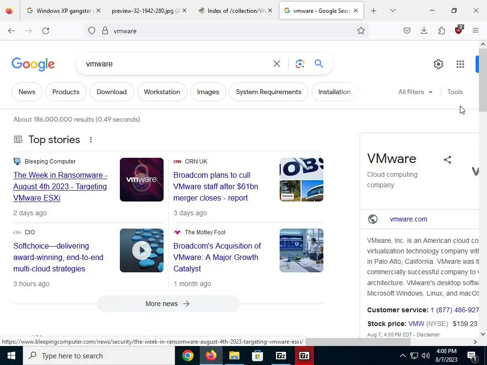Screen dimensions: 487x365
Task: Clear the Google search box
Action: [x=276, y=64]
